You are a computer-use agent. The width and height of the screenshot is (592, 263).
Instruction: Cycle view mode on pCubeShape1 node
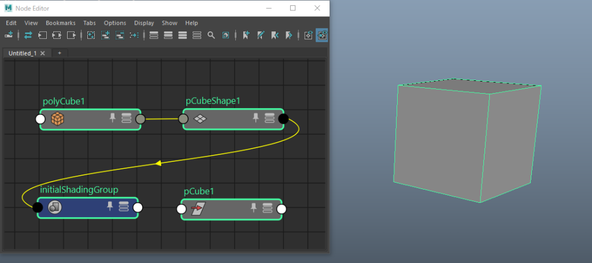tap(269, 118)
